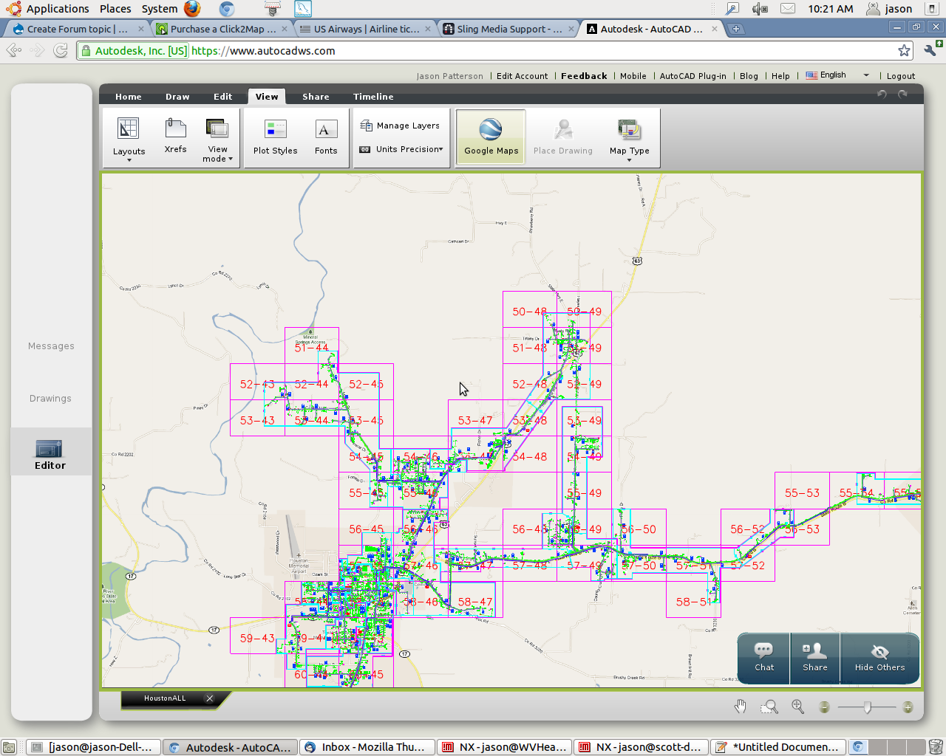This screenshot has width=946, height=756.
Task: Click the browser Reload button
Action: [x=61, y=50]
